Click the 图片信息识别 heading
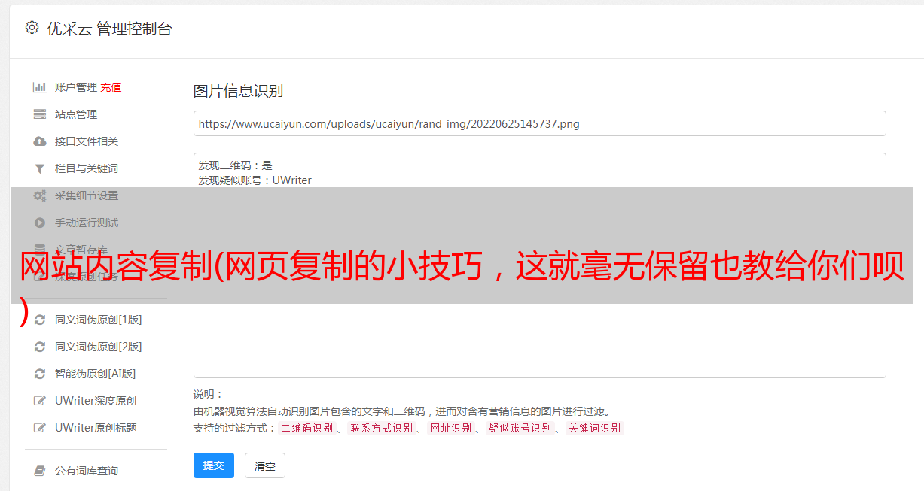Screen dimensions: 924x491 (238, 91)
